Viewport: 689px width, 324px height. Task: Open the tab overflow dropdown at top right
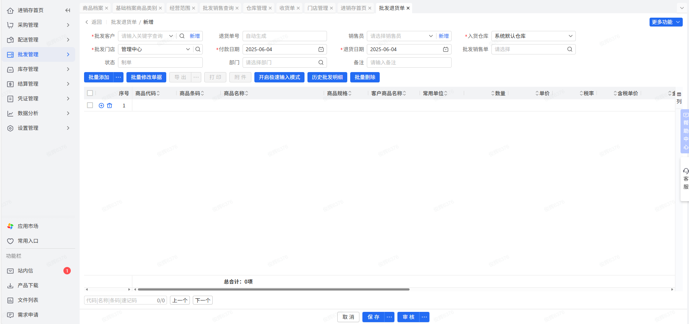682,8
